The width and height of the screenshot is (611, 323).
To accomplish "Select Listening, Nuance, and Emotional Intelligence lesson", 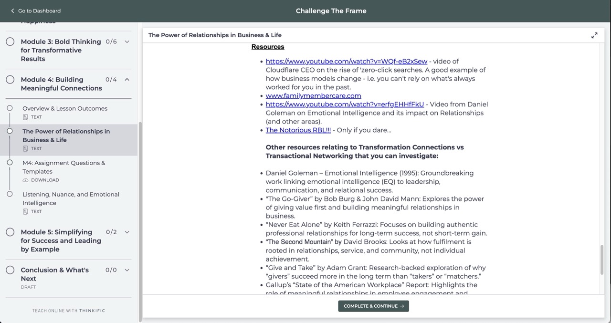I will 71,198.
